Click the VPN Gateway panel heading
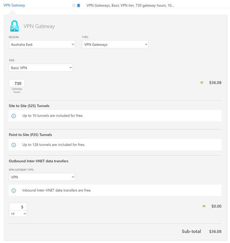This screenshot has width=230, height=243. tap(39, 26)
